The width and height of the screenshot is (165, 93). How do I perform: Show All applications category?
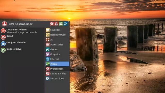point(57,40)
